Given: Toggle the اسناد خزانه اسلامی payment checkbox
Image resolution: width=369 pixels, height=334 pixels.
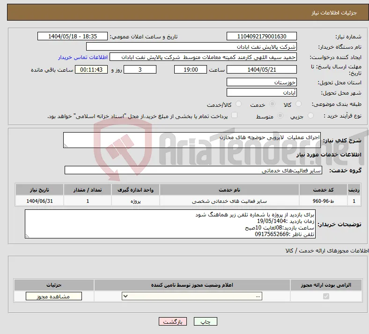Looking at the screenshot, I should pos(234,115).
